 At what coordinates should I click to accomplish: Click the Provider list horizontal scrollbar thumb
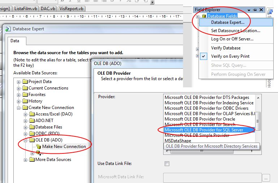[202, 151]
